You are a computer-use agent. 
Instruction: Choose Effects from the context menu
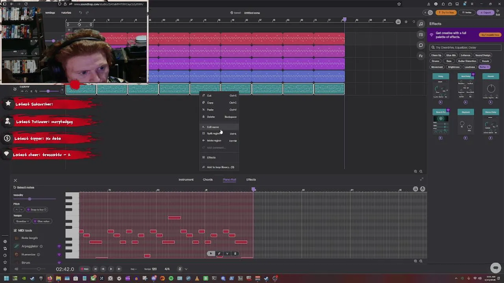(219, 157)
